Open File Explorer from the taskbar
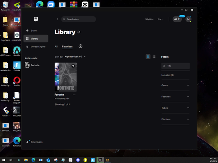The image size is (218, 163). (x=26, y=160)
